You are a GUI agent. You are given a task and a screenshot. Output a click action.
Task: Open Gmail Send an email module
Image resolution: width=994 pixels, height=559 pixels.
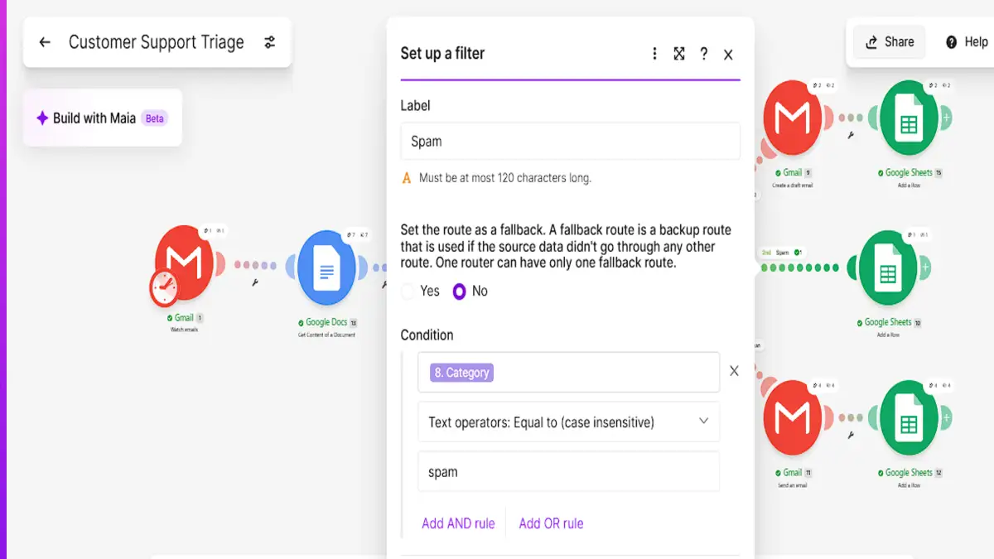(x=792, y=417)
